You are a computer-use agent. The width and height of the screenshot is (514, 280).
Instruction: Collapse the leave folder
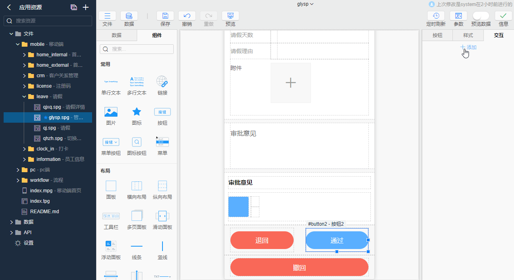pos(25,97)
